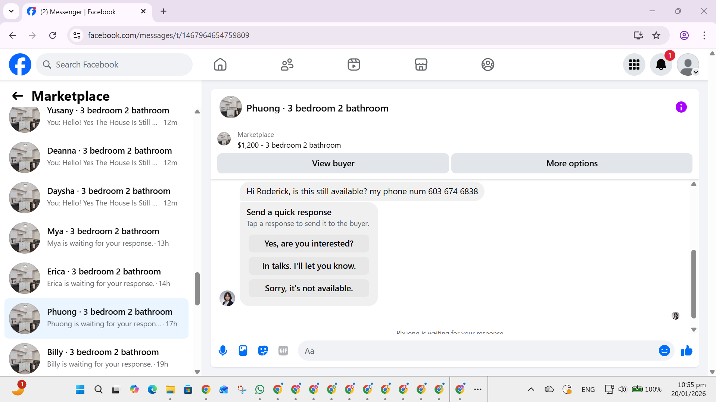This screenshot has height=402, width=716.
Task: Open Deanna's conversation
Action: coord(96,157)
